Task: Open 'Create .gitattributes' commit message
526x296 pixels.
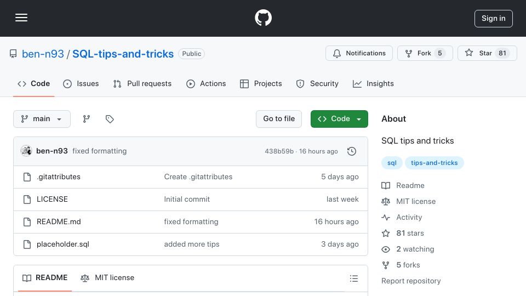Action: (198, 177)
